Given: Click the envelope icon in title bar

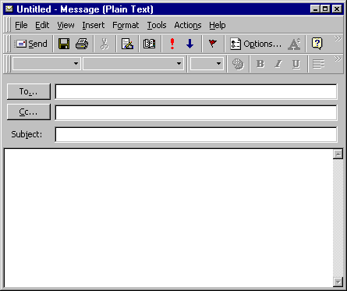Looking at the screenshot, I should coord(9,9).
